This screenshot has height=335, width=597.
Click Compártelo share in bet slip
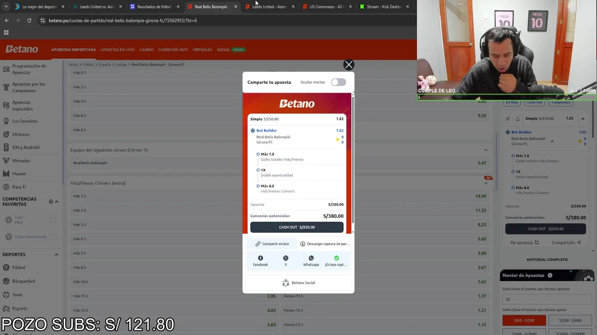point(566,242)
